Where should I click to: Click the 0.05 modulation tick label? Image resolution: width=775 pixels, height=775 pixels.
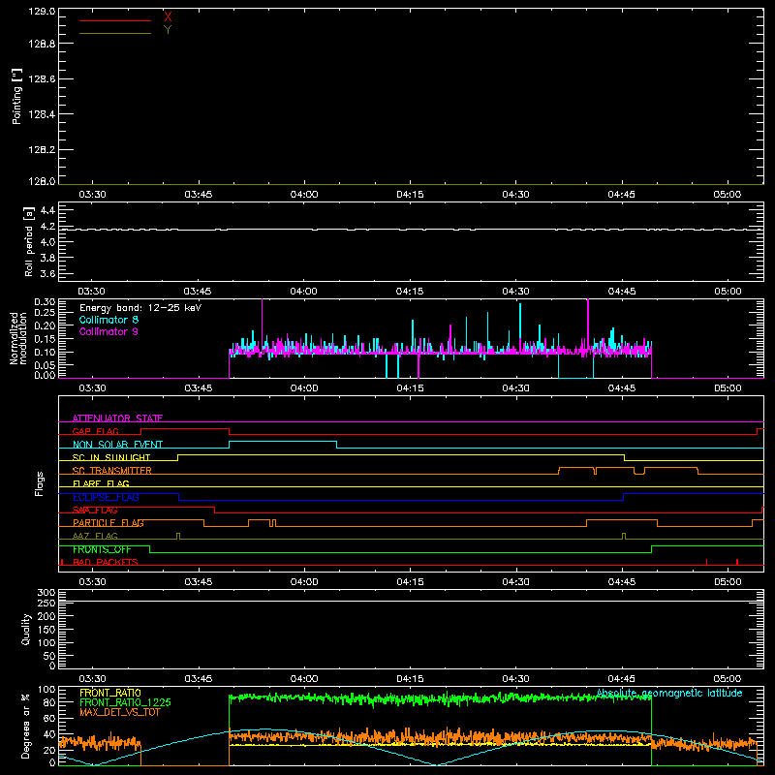[x=45, y=365]
